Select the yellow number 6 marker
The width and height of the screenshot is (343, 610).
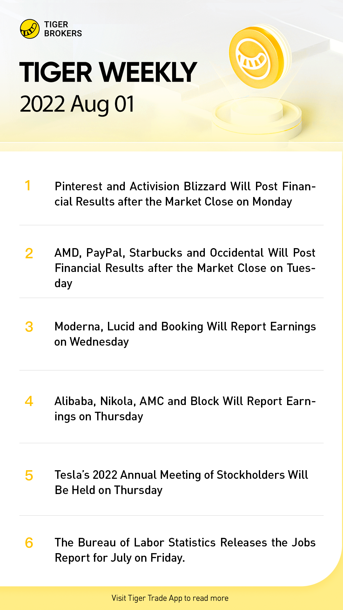tap(29, 543)
